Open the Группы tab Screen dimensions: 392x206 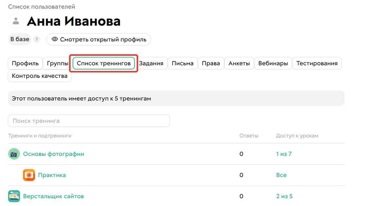pos(57,63)
